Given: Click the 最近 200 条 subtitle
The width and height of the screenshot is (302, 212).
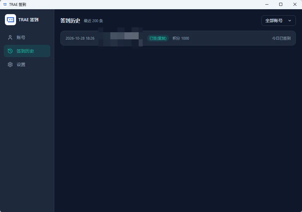Looking at the screenshot, I should coord(93,21).
